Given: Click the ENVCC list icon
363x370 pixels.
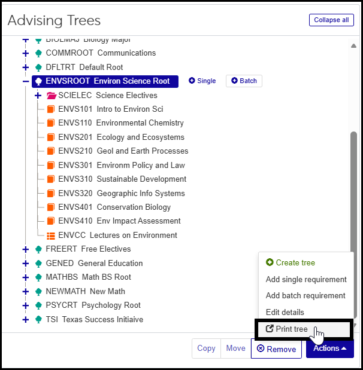Looking at the screenshot, I should (x=51, y=236).
